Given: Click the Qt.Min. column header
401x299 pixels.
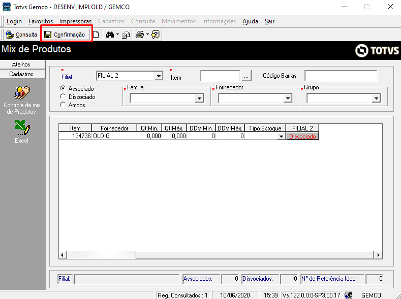Looking at the screenshot, I should [x=149, y=128].
